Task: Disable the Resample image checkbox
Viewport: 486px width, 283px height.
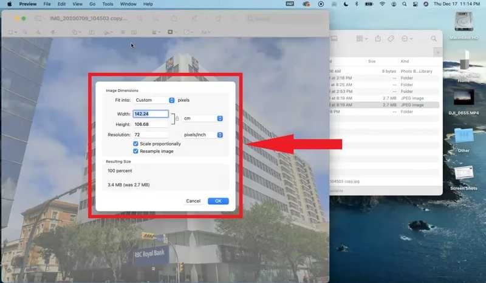Action: click(x=135, y=151)
